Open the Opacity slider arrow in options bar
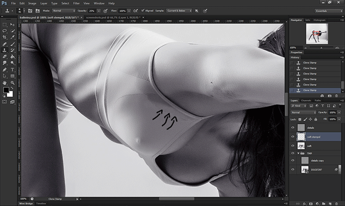The width and height of the screenshot is (345, 206). 99,11
